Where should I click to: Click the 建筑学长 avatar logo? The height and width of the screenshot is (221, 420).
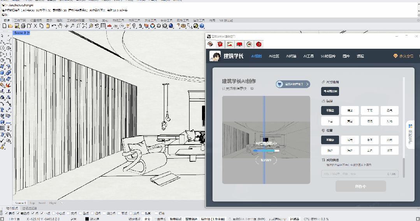pyautogui.click(x=215, y=56)
